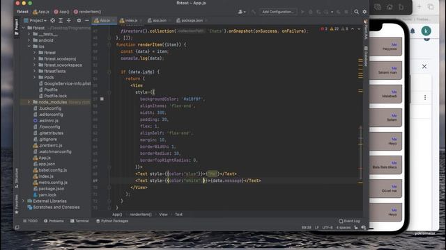
Task: Click the Heyyooo chat bubble in simulator
Action: [x=385, y=47]
